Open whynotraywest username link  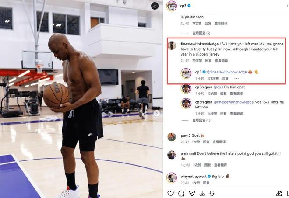click(x=194, y=176)
